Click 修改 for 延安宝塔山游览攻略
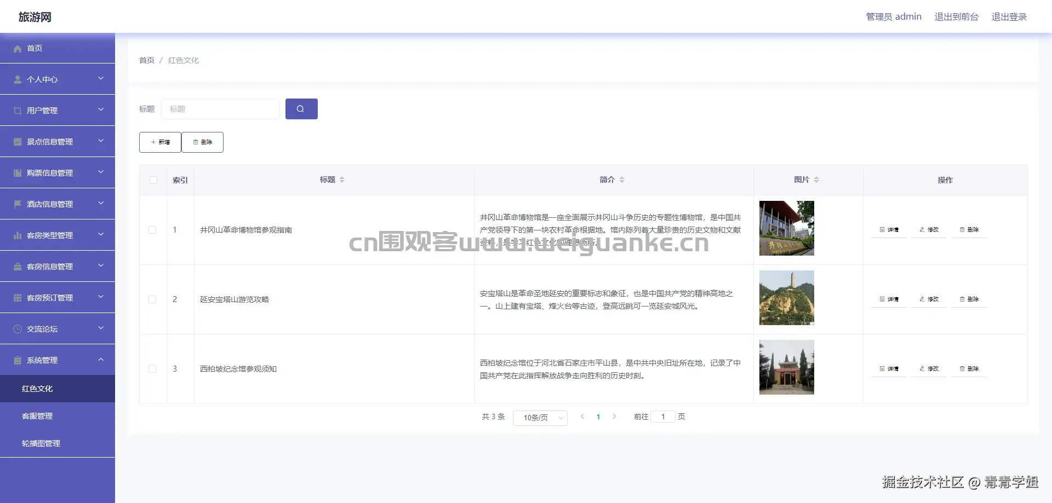The height and width of the screenshot is (503, 1052). (x=929, y=299)
